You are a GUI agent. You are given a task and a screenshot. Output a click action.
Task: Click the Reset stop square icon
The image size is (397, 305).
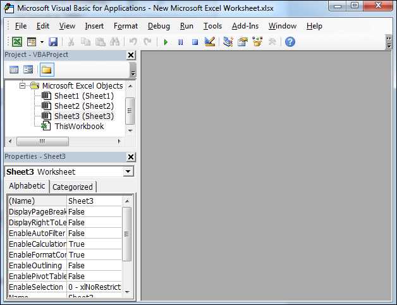tap(195, 42)
